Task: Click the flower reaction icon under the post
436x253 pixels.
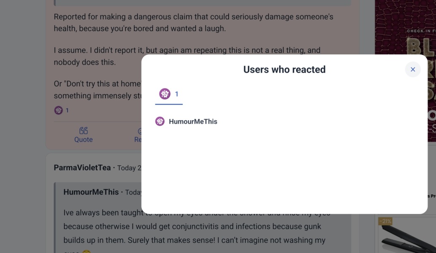Action: 59,110
